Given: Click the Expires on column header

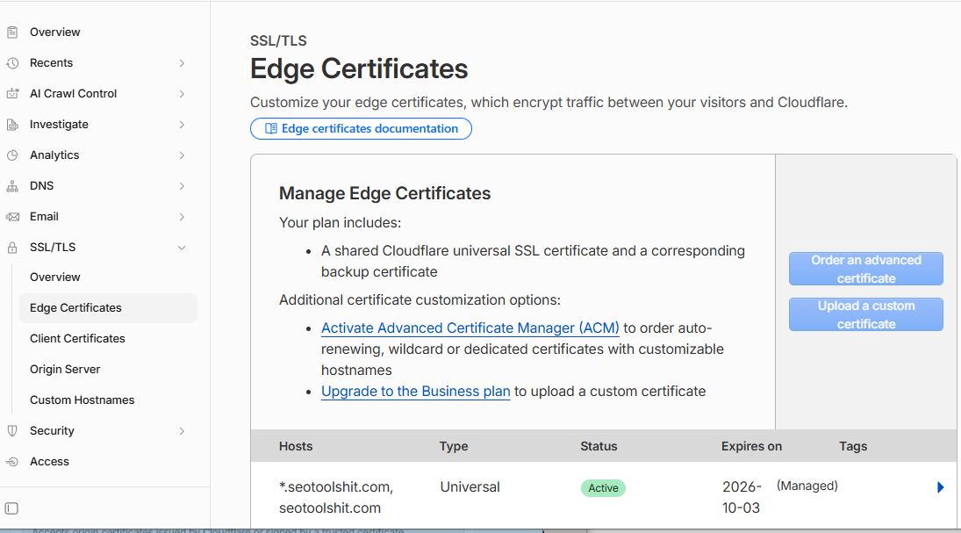Looking at the screenshot, I should click(751, 446).
